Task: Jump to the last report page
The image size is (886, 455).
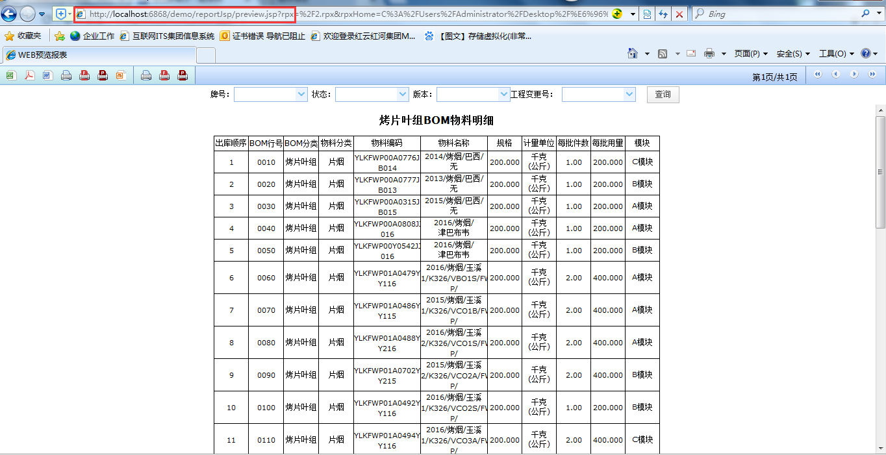Action: pos(872,75)
